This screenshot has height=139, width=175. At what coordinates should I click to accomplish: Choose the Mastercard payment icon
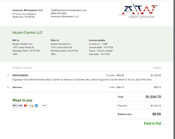click(26, 106)
